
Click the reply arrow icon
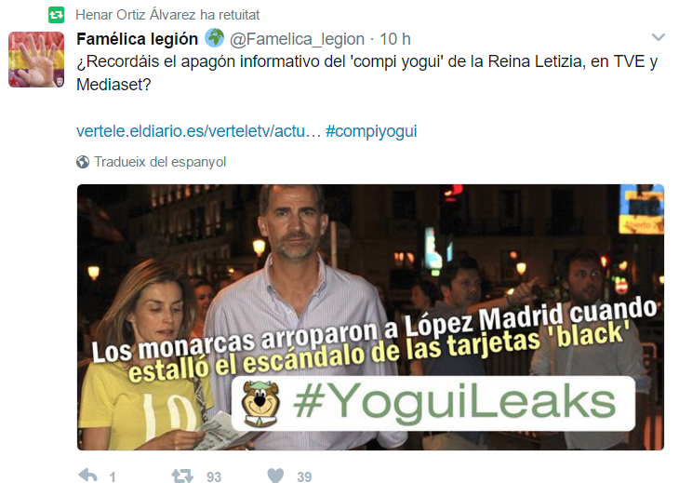pyautogui.click(x=88, y=476)
